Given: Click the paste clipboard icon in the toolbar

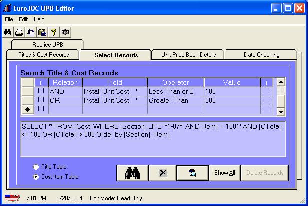Looking at the screenshot, I should [x=42, y=32].
